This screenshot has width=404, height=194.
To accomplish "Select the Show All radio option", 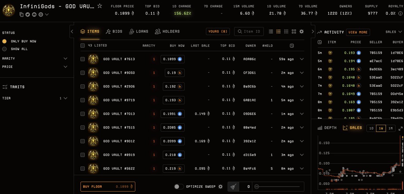I will [x=4, y=49].
